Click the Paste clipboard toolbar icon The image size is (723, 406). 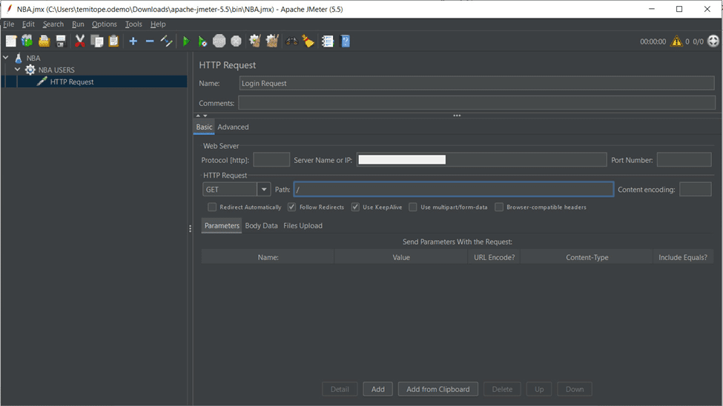tap(113, 41)
